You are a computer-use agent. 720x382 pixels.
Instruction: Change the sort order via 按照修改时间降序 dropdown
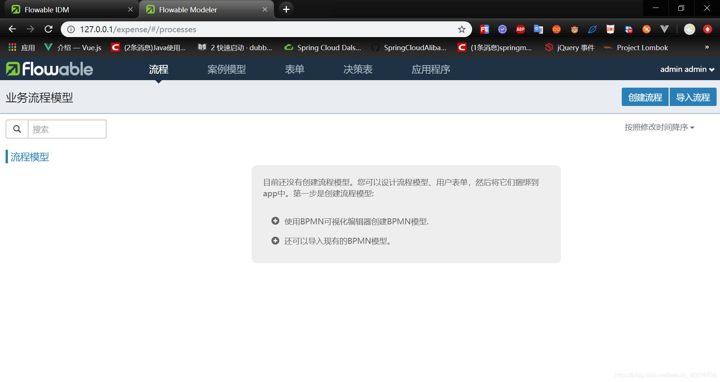pos(660,127)
